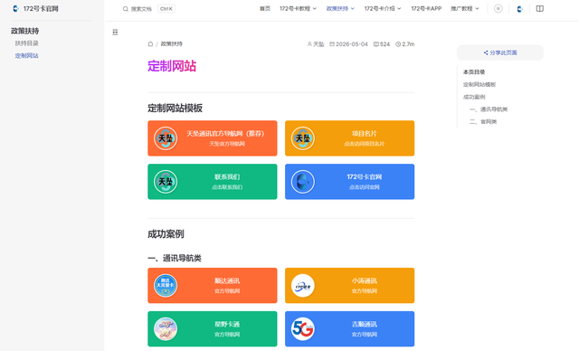Click the 政策扶持 sidebar heading
The height and width of the screenshot is (351, 579).
24,31
